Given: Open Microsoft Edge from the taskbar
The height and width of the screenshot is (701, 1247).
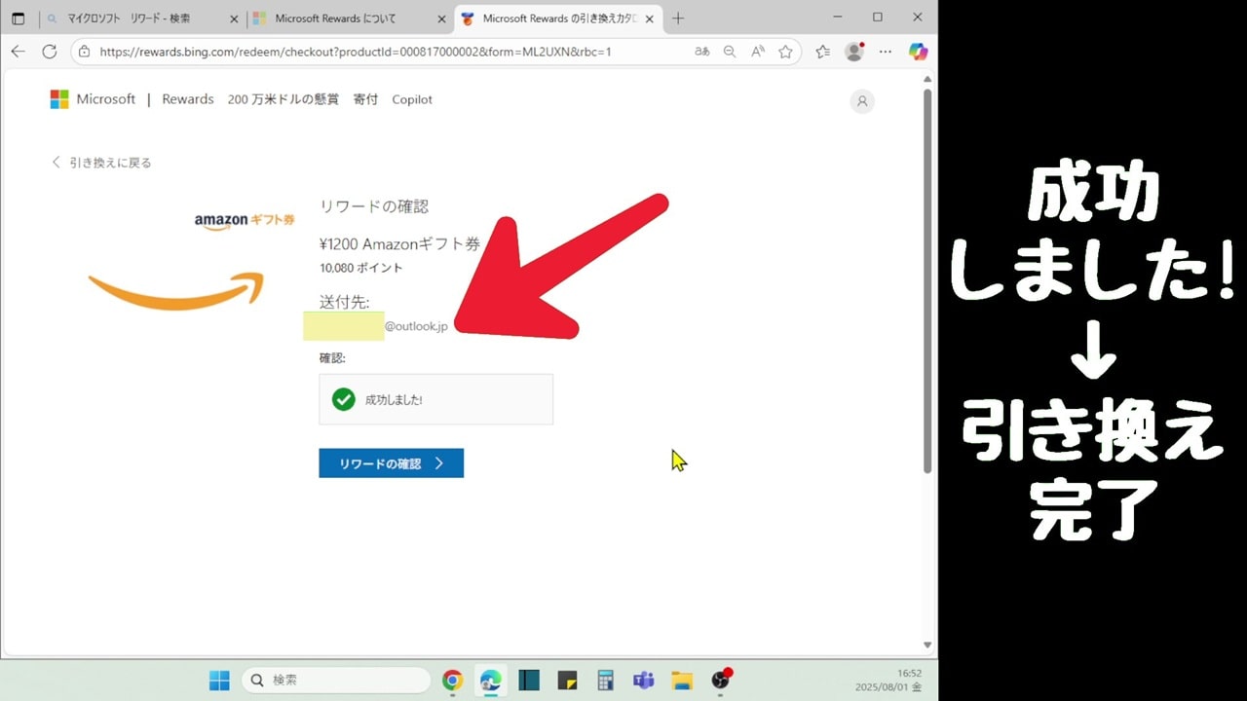Looking at the screenshot, I should click(490, 681).
